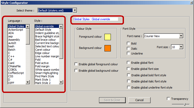Image resolution: width=194 pixels, height=108 pixels.
Task: Enable global background colour
Action: pyautogui.click(x=76, y=70)
